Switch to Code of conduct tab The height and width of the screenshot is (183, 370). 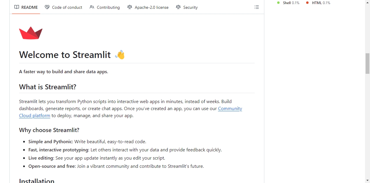(x=64, y=7)
